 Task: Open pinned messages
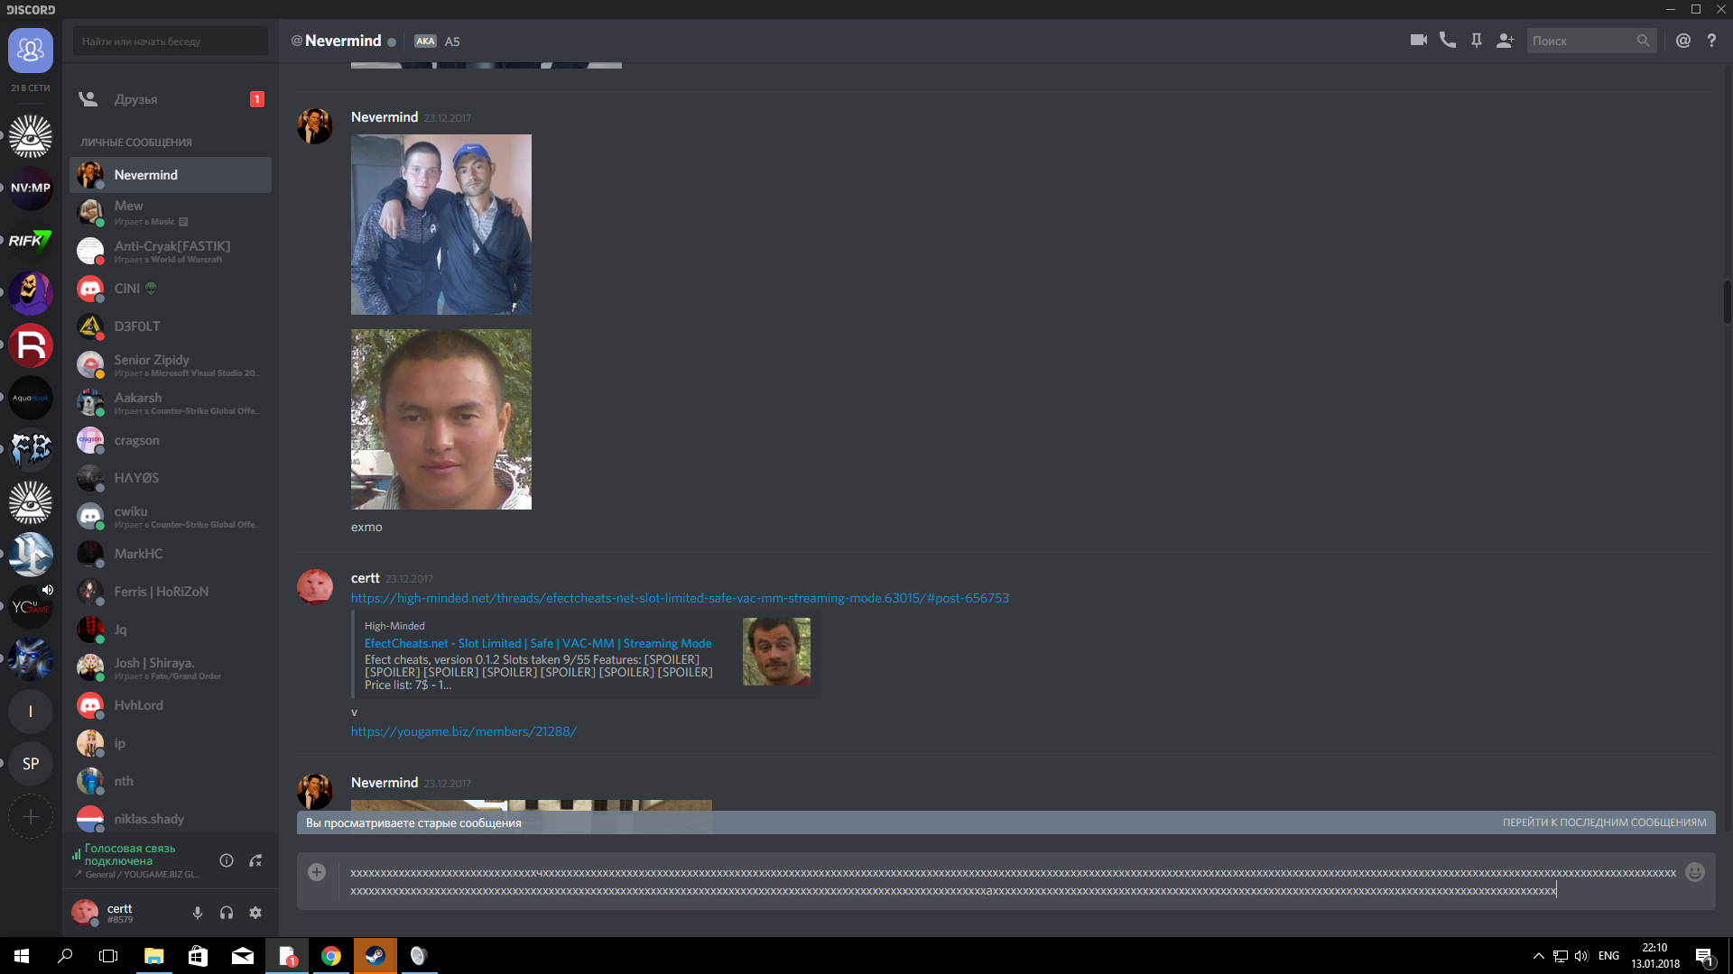pyautogui.click(x=1476, y=41)
